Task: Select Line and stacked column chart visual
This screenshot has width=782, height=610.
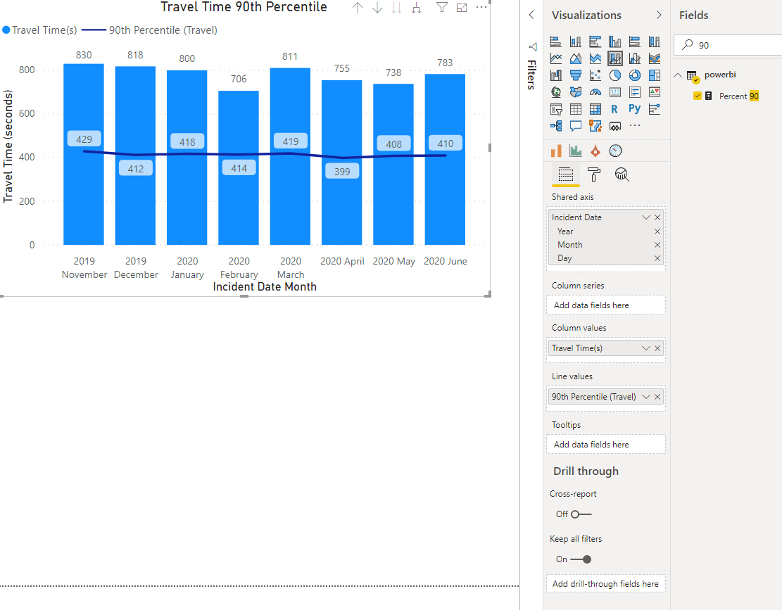Action: pos(615,59)
